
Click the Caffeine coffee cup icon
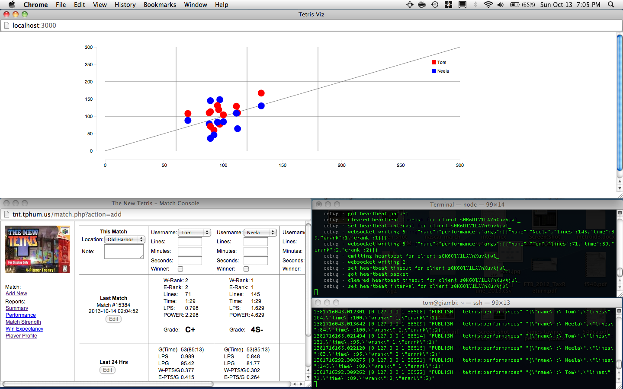(422, 5)
